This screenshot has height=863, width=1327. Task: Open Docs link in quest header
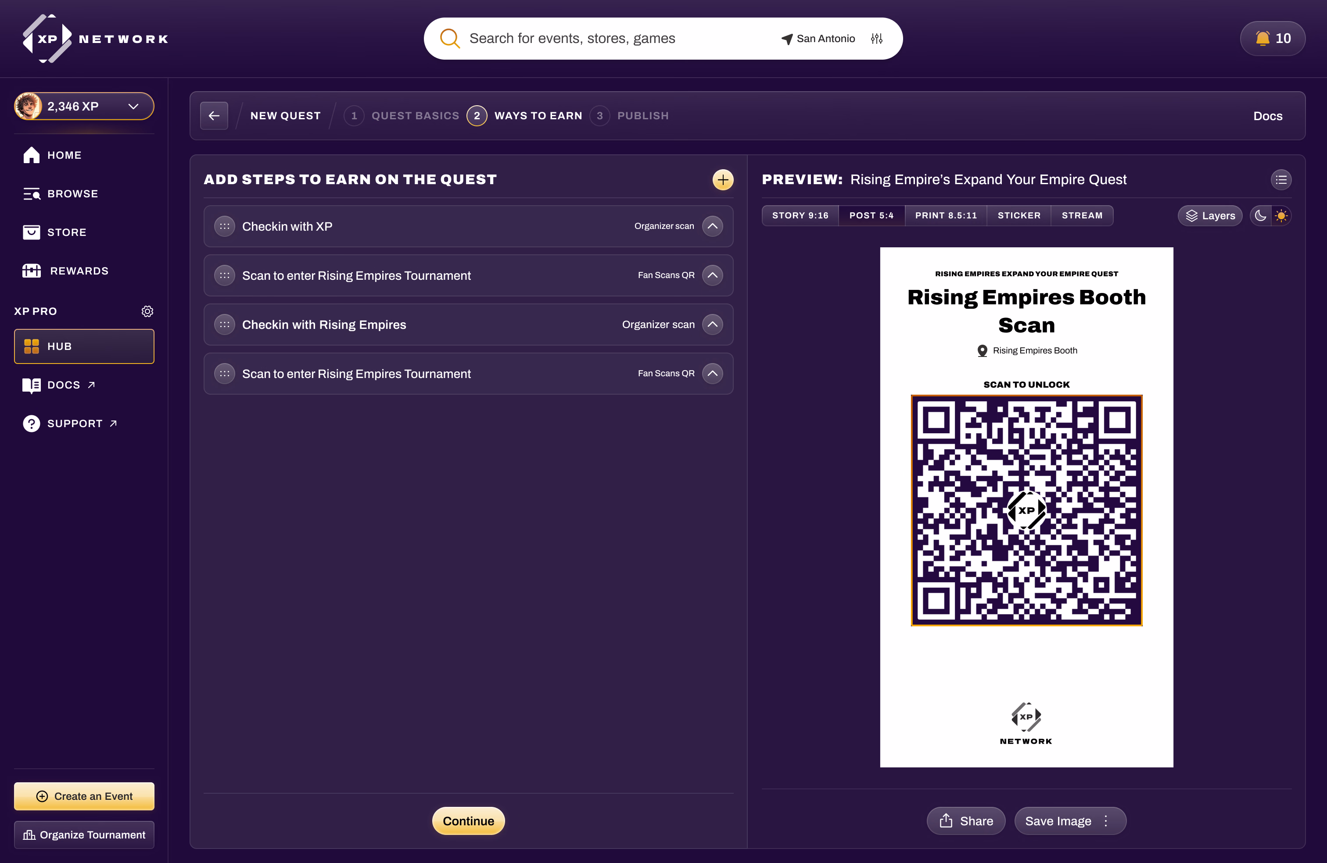(x=1267, y=116)
